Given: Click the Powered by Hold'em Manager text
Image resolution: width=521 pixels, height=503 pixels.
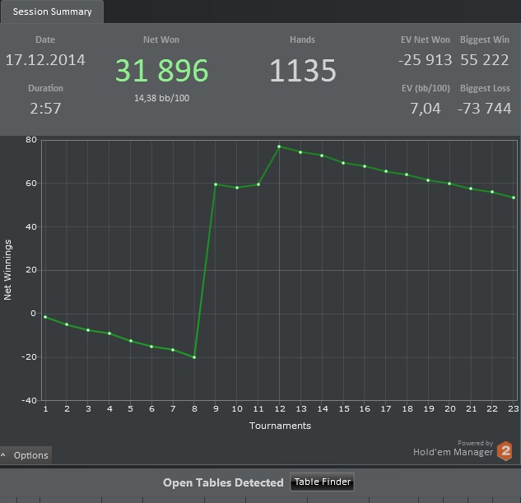Looking at the screenshot, I should click(x=454, y=449).
